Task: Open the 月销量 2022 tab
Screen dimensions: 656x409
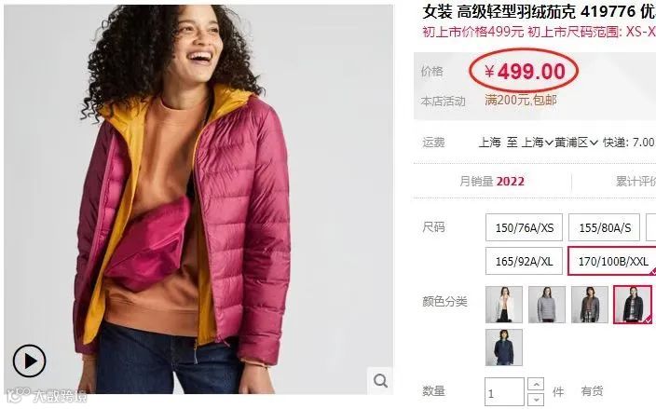Action: (x=492, y=181)
